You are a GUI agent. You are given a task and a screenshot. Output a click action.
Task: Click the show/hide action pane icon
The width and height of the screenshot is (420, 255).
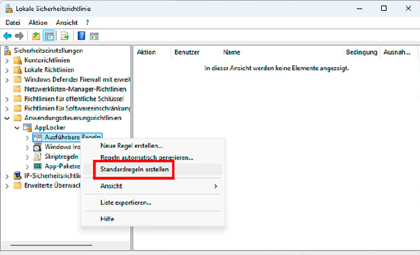click(94, 36)
